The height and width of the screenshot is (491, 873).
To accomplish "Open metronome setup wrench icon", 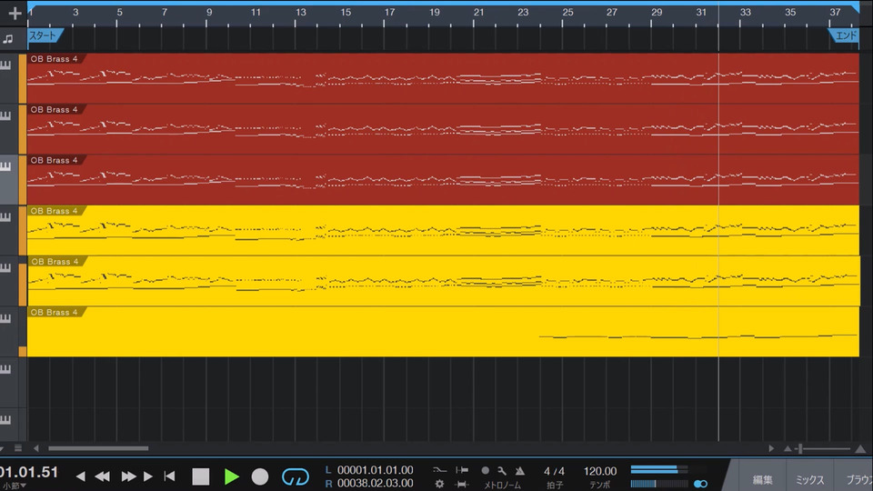I will [502, 470].
